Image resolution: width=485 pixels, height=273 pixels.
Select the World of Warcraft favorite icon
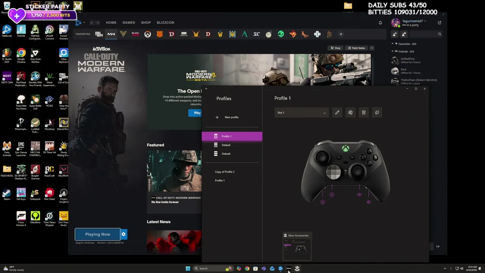pyautogui.click(x=196, y=34)
